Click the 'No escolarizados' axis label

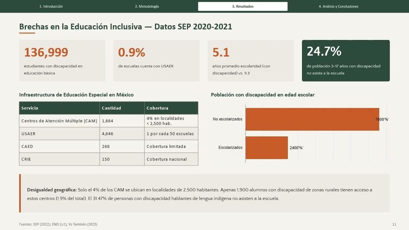(x=228, y=119)
